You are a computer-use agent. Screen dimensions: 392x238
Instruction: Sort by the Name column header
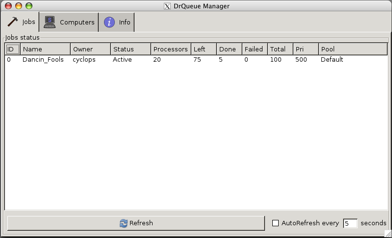pyautogui.click(x=45, y=49)
